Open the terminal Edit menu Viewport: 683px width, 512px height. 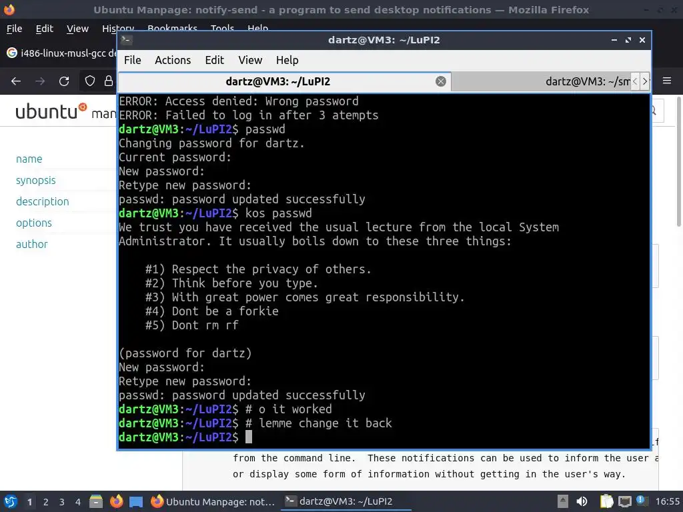tap(214, 60)
